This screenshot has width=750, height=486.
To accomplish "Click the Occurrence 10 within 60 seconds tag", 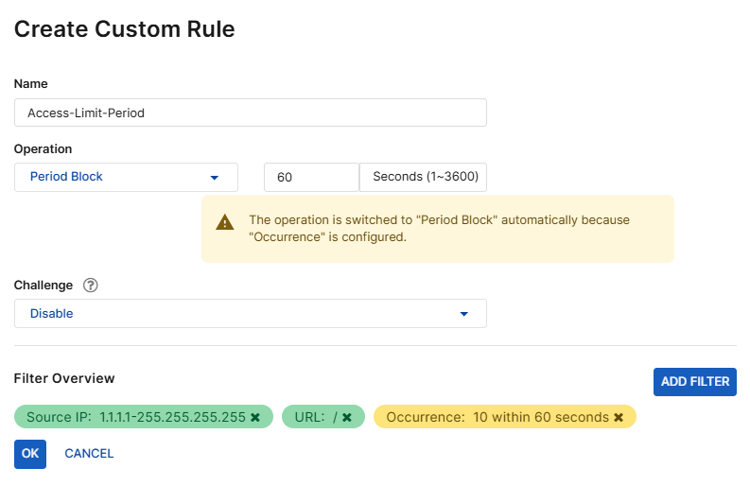I will pyautogui.click(x=497, y=417).
